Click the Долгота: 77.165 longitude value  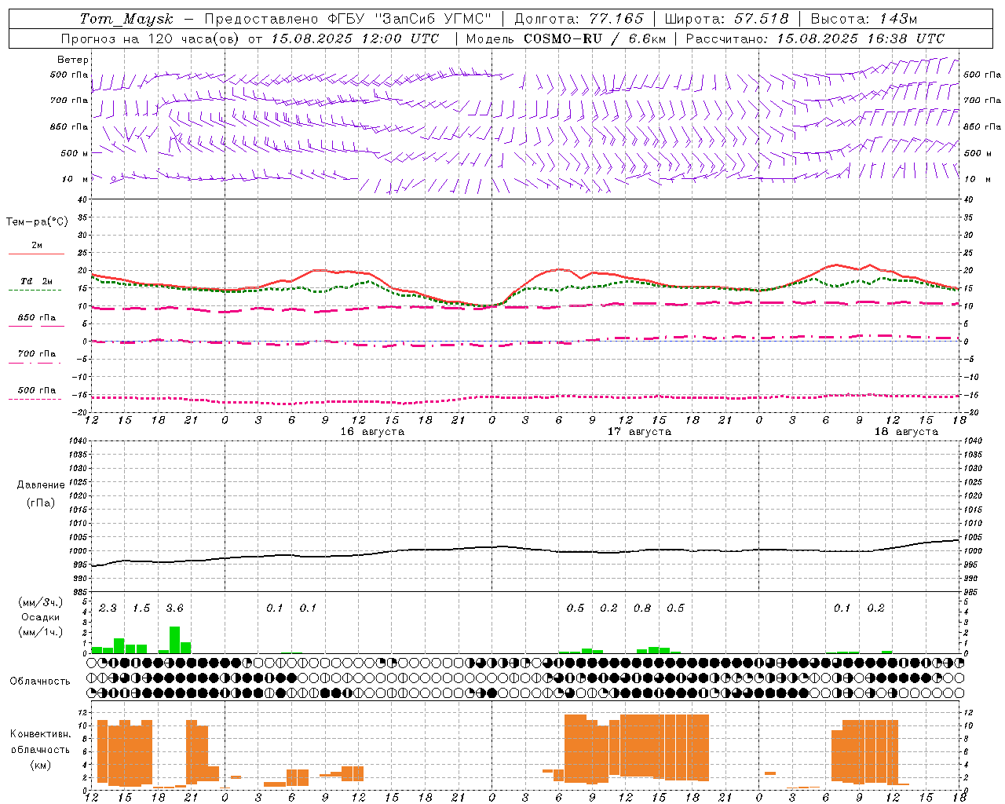(x=579, y=19)
